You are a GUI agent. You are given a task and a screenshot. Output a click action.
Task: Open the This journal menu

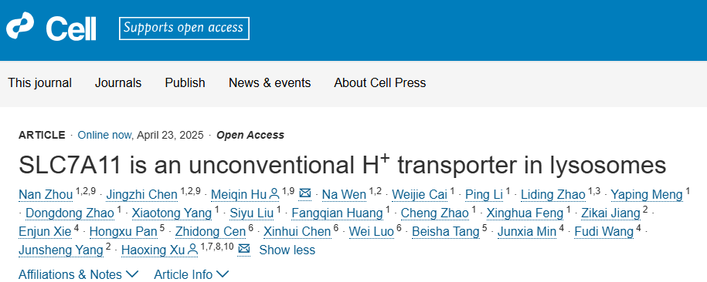tap(39, 83)
